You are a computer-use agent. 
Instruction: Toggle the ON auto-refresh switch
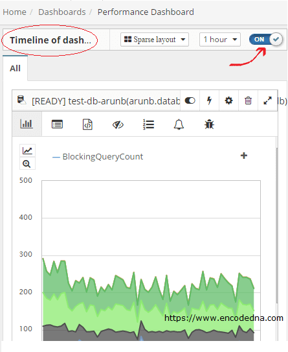tap(265, 40)
